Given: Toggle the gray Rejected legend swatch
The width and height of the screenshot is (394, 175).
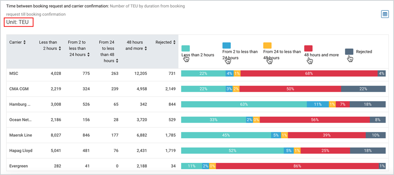Looking at the screenshot, I should pyautogui.click(x=349, y=52).
